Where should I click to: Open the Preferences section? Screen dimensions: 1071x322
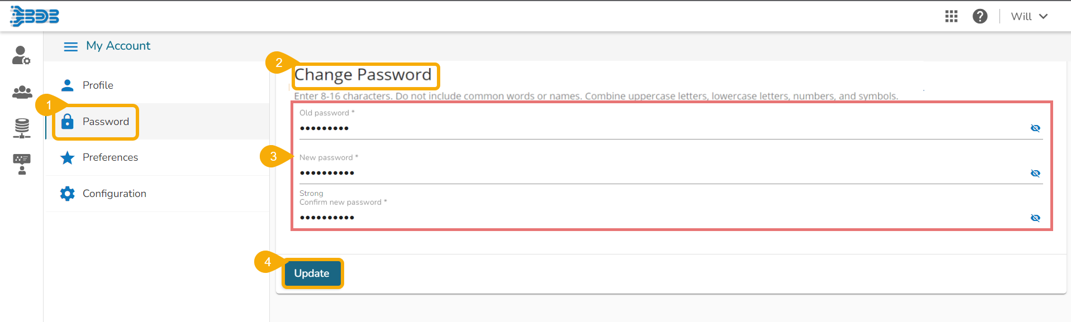(110, 157)
